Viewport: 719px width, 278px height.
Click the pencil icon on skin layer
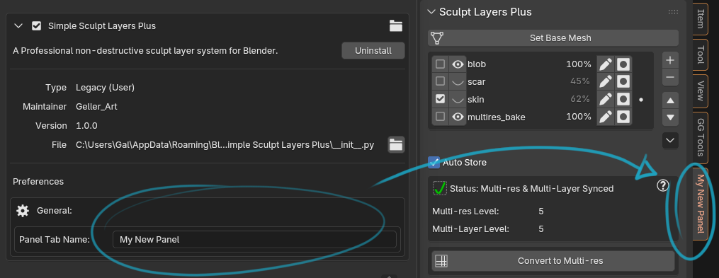click(x=605, y=99)
